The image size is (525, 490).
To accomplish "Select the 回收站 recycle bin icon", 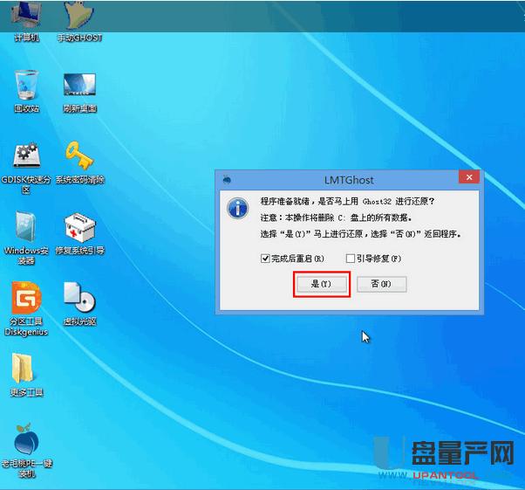I will tap(26, 86).
